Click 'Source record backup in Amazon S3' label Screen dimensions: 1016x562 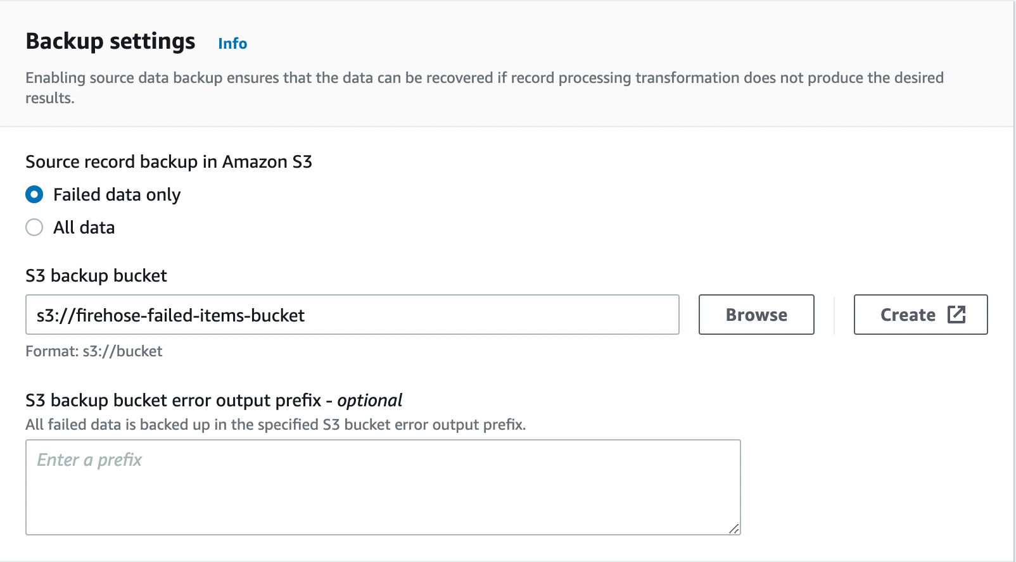click(x=168, y=161)
